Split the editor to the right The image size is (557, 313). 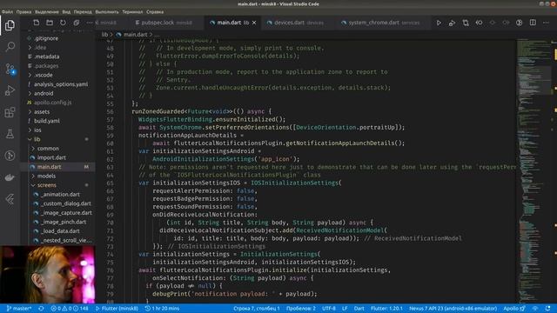pyautogui.click(x=533, y=23)
